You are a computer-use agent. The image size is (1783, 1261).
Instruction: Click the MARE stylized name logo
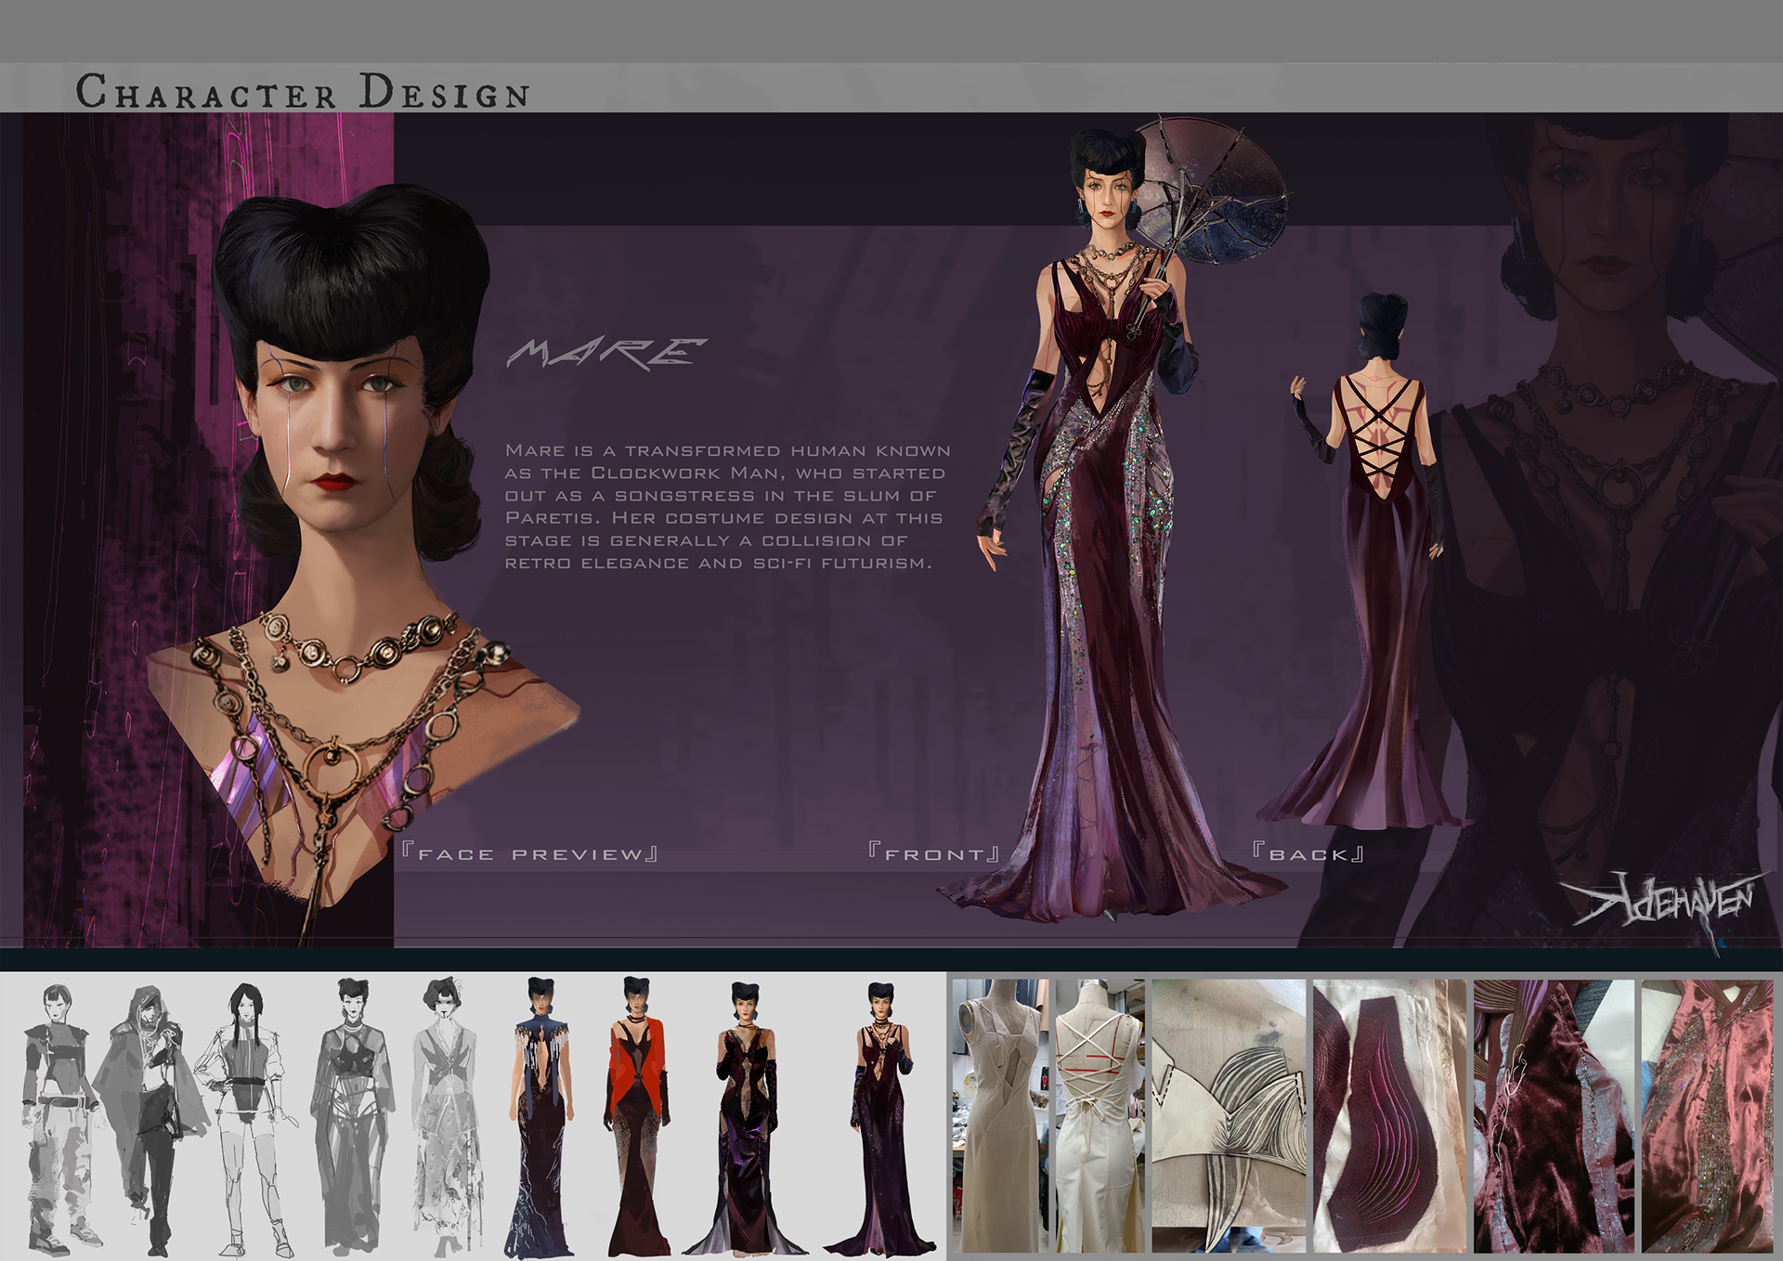(605, 353)
